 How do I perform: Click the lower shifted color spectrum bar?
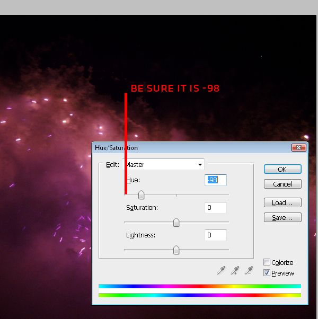tap(200, 295)
